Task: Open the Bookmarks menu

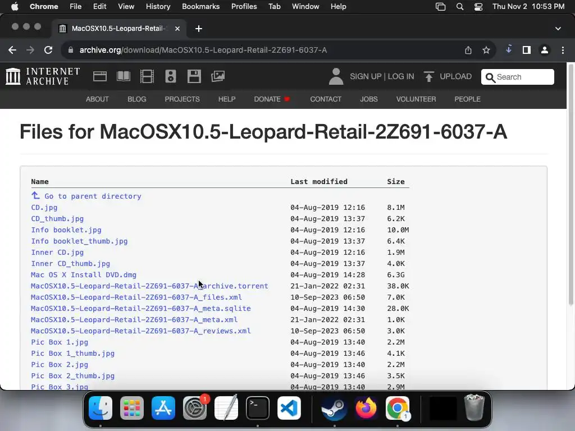Action: 201,7
